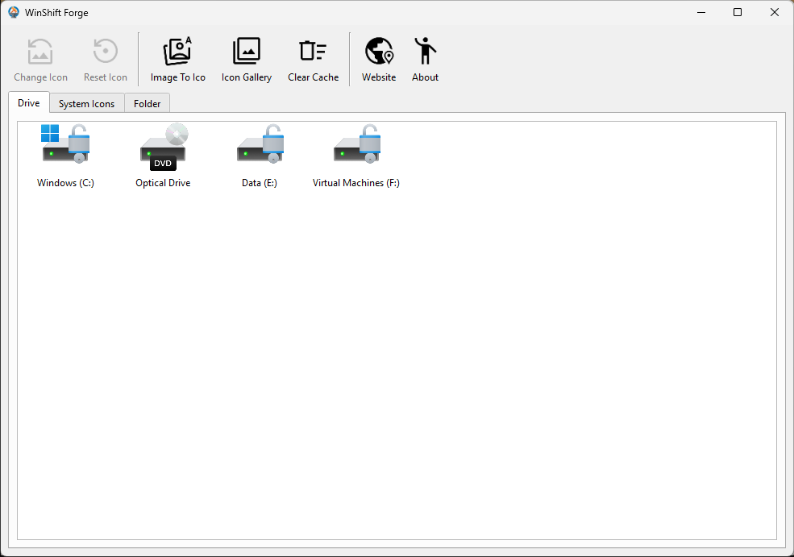Select the Windows (C:) drive icon
Viewport: 794px width, 557px height.
65,143
